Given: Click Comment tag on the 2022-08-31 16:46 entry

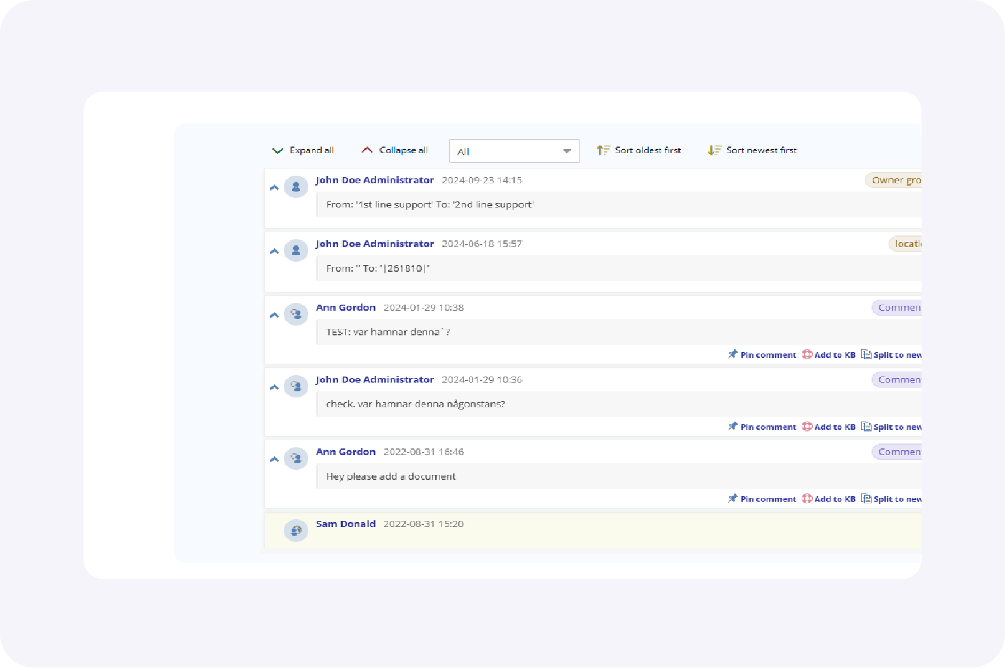Looking at the screenshot, I should (897, 452).
